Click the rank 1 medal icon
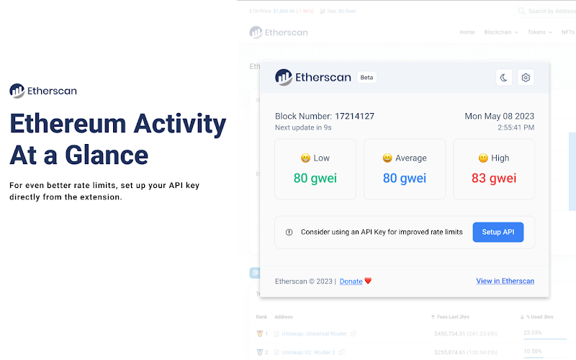This screenshot has height=360, width=576. click(x=260, y=333)
